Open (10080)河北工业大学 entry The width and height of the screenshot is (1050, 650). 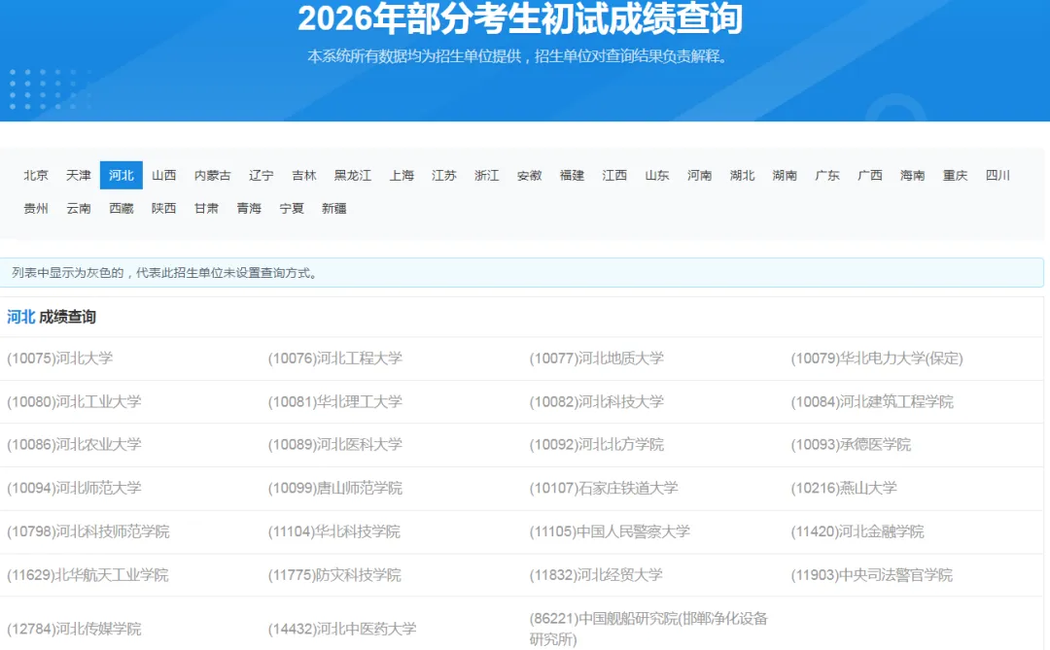pyautogui.click(x=74, y=401)
